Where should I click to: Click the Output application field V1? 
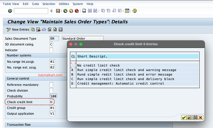[x=52, y=114]
